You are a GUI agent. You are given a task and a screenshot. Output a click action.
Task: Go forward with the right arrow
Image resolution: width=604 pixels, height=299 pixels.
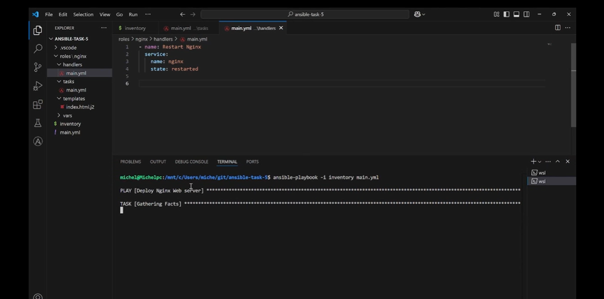click(193, 15)
